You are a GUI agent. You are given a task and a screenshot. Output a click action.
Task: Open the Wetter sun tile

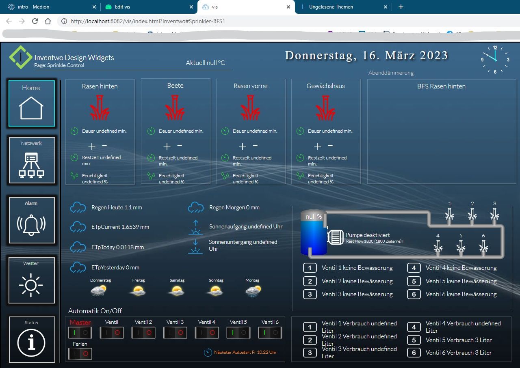coord(31,280)
